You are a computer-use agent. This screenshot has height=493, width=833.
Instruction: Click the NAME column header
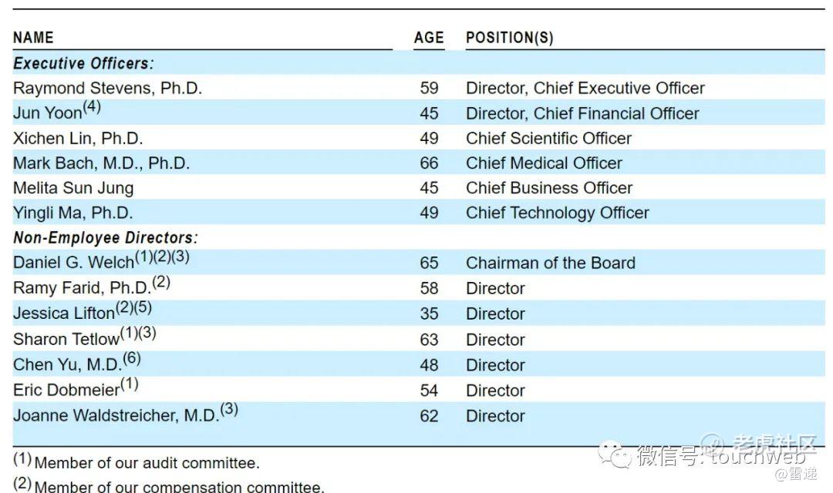(x=33, y=38)
